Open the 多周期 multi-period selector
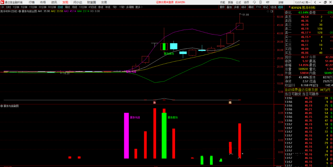The width and height of the screenshot is (333, 167). (x=130, y=7)
